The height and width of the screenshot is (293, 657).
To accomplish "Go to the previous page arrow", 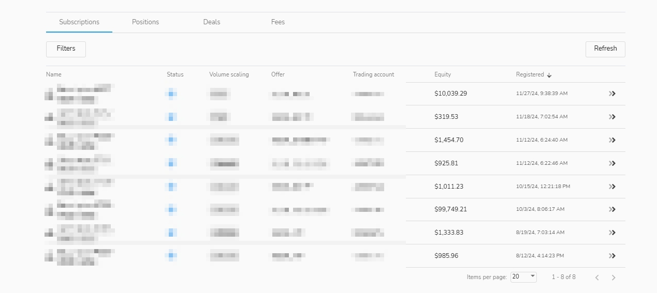I will [597, 277].
